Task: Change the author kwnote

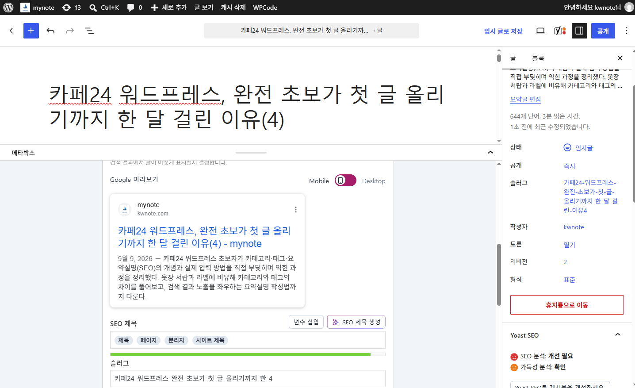Action: pyautogui.click(x=574, y=227)
